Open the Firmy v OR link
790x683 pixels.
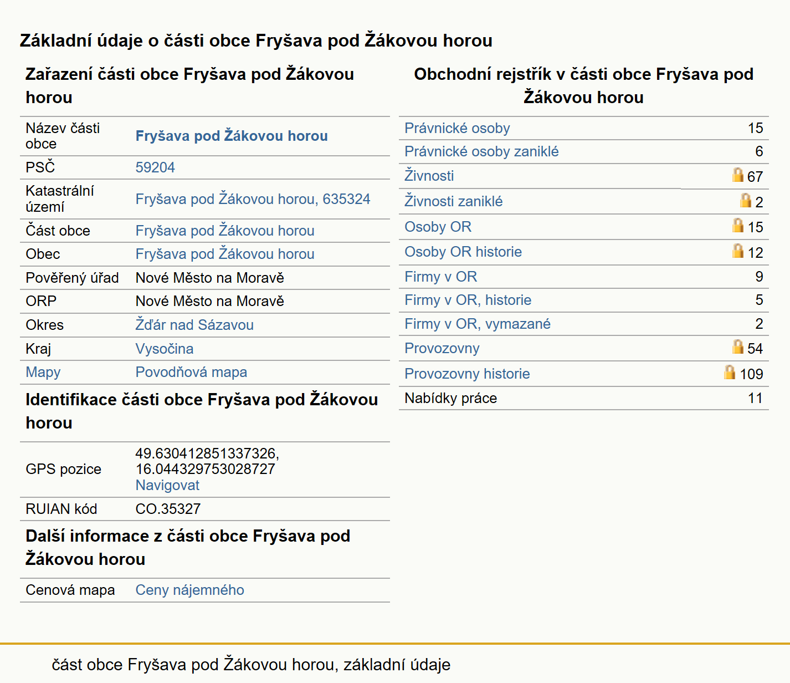point(440,277)
